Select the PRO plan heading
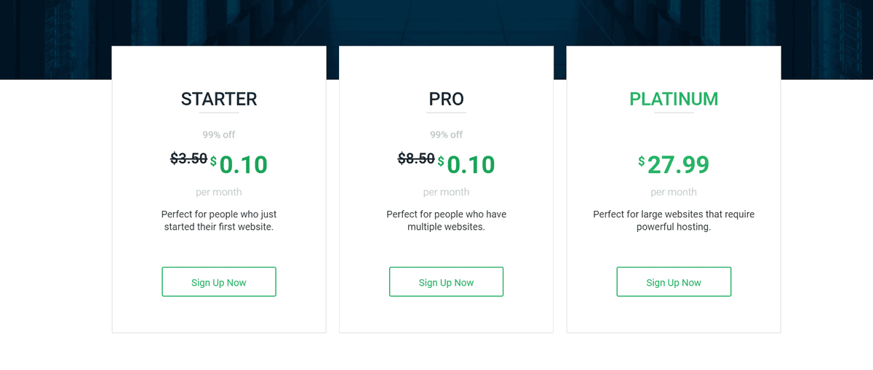Viewport: 873px width, 370px height. point(446,99)
